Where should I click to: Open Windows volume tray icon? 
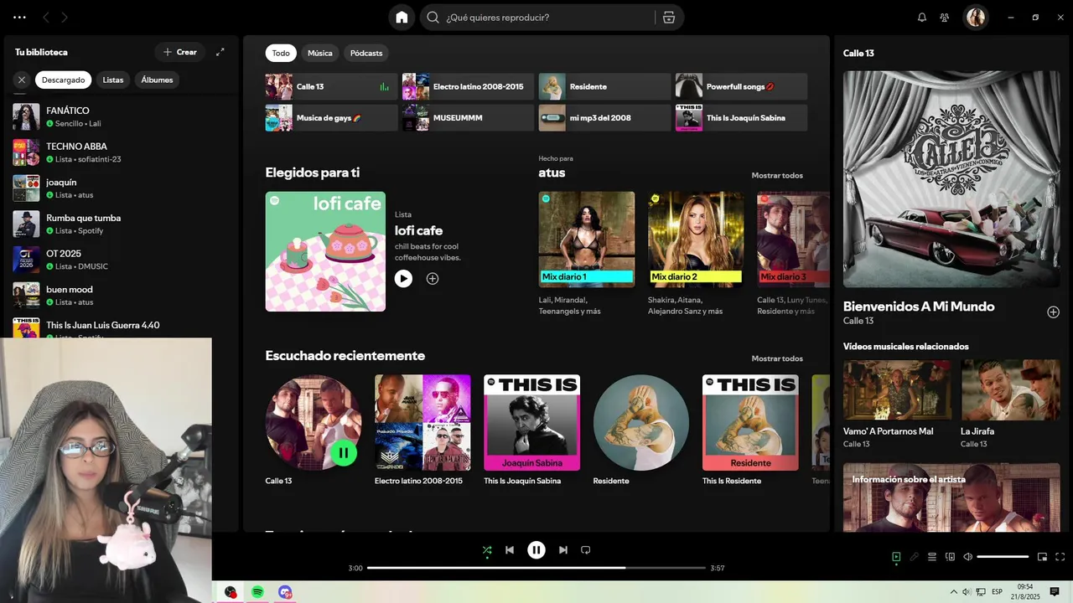(x=967, y=592)
